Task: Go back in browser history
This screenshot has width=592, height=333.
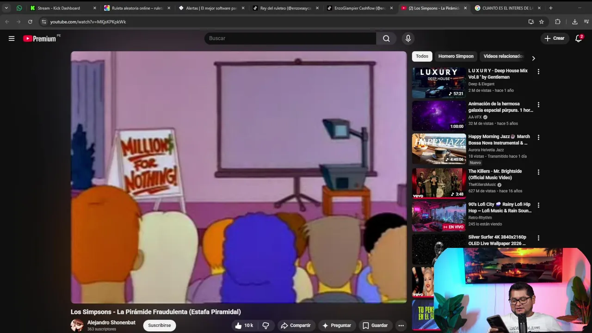Action: point(7,22)
